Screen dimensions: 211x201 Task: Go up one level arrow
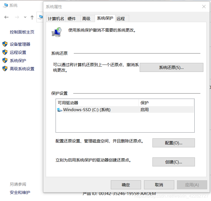pos(32,17)
